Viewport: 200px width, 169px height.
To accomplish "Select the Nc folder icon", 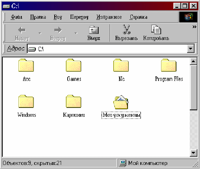I will coord(121,65).
